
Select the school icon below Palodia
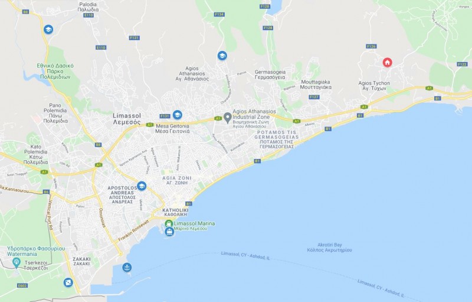pos(48,29)
